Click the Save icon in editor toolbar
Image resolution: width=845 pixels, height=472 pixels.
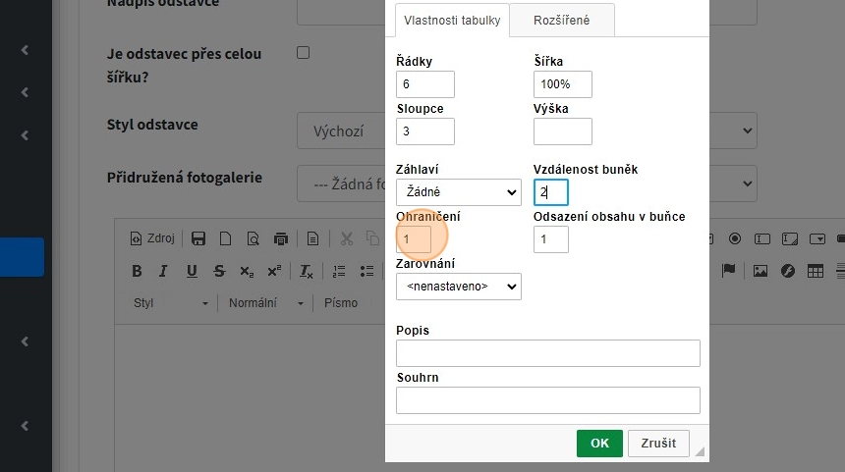pyautogui.click(x=198, y=238)
